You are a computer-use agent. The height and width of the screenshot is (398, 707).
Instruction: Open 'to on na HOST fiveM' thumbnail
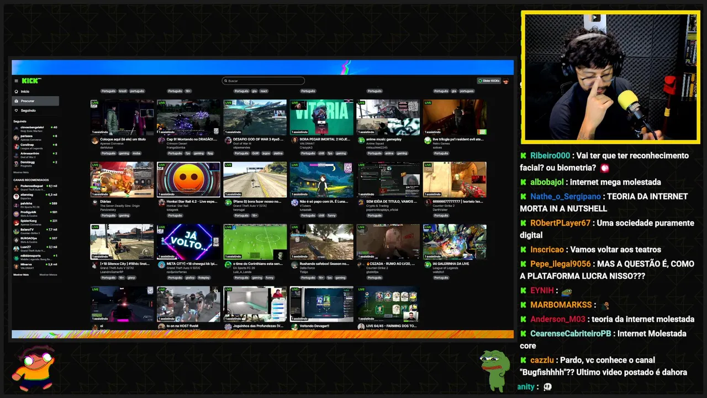188,304
